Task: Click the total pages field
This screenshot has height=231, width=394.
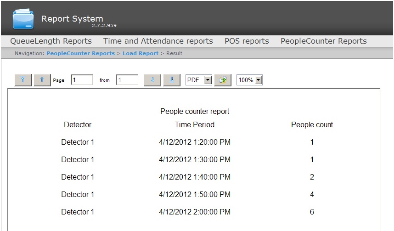Action: (x=127, y=80)
